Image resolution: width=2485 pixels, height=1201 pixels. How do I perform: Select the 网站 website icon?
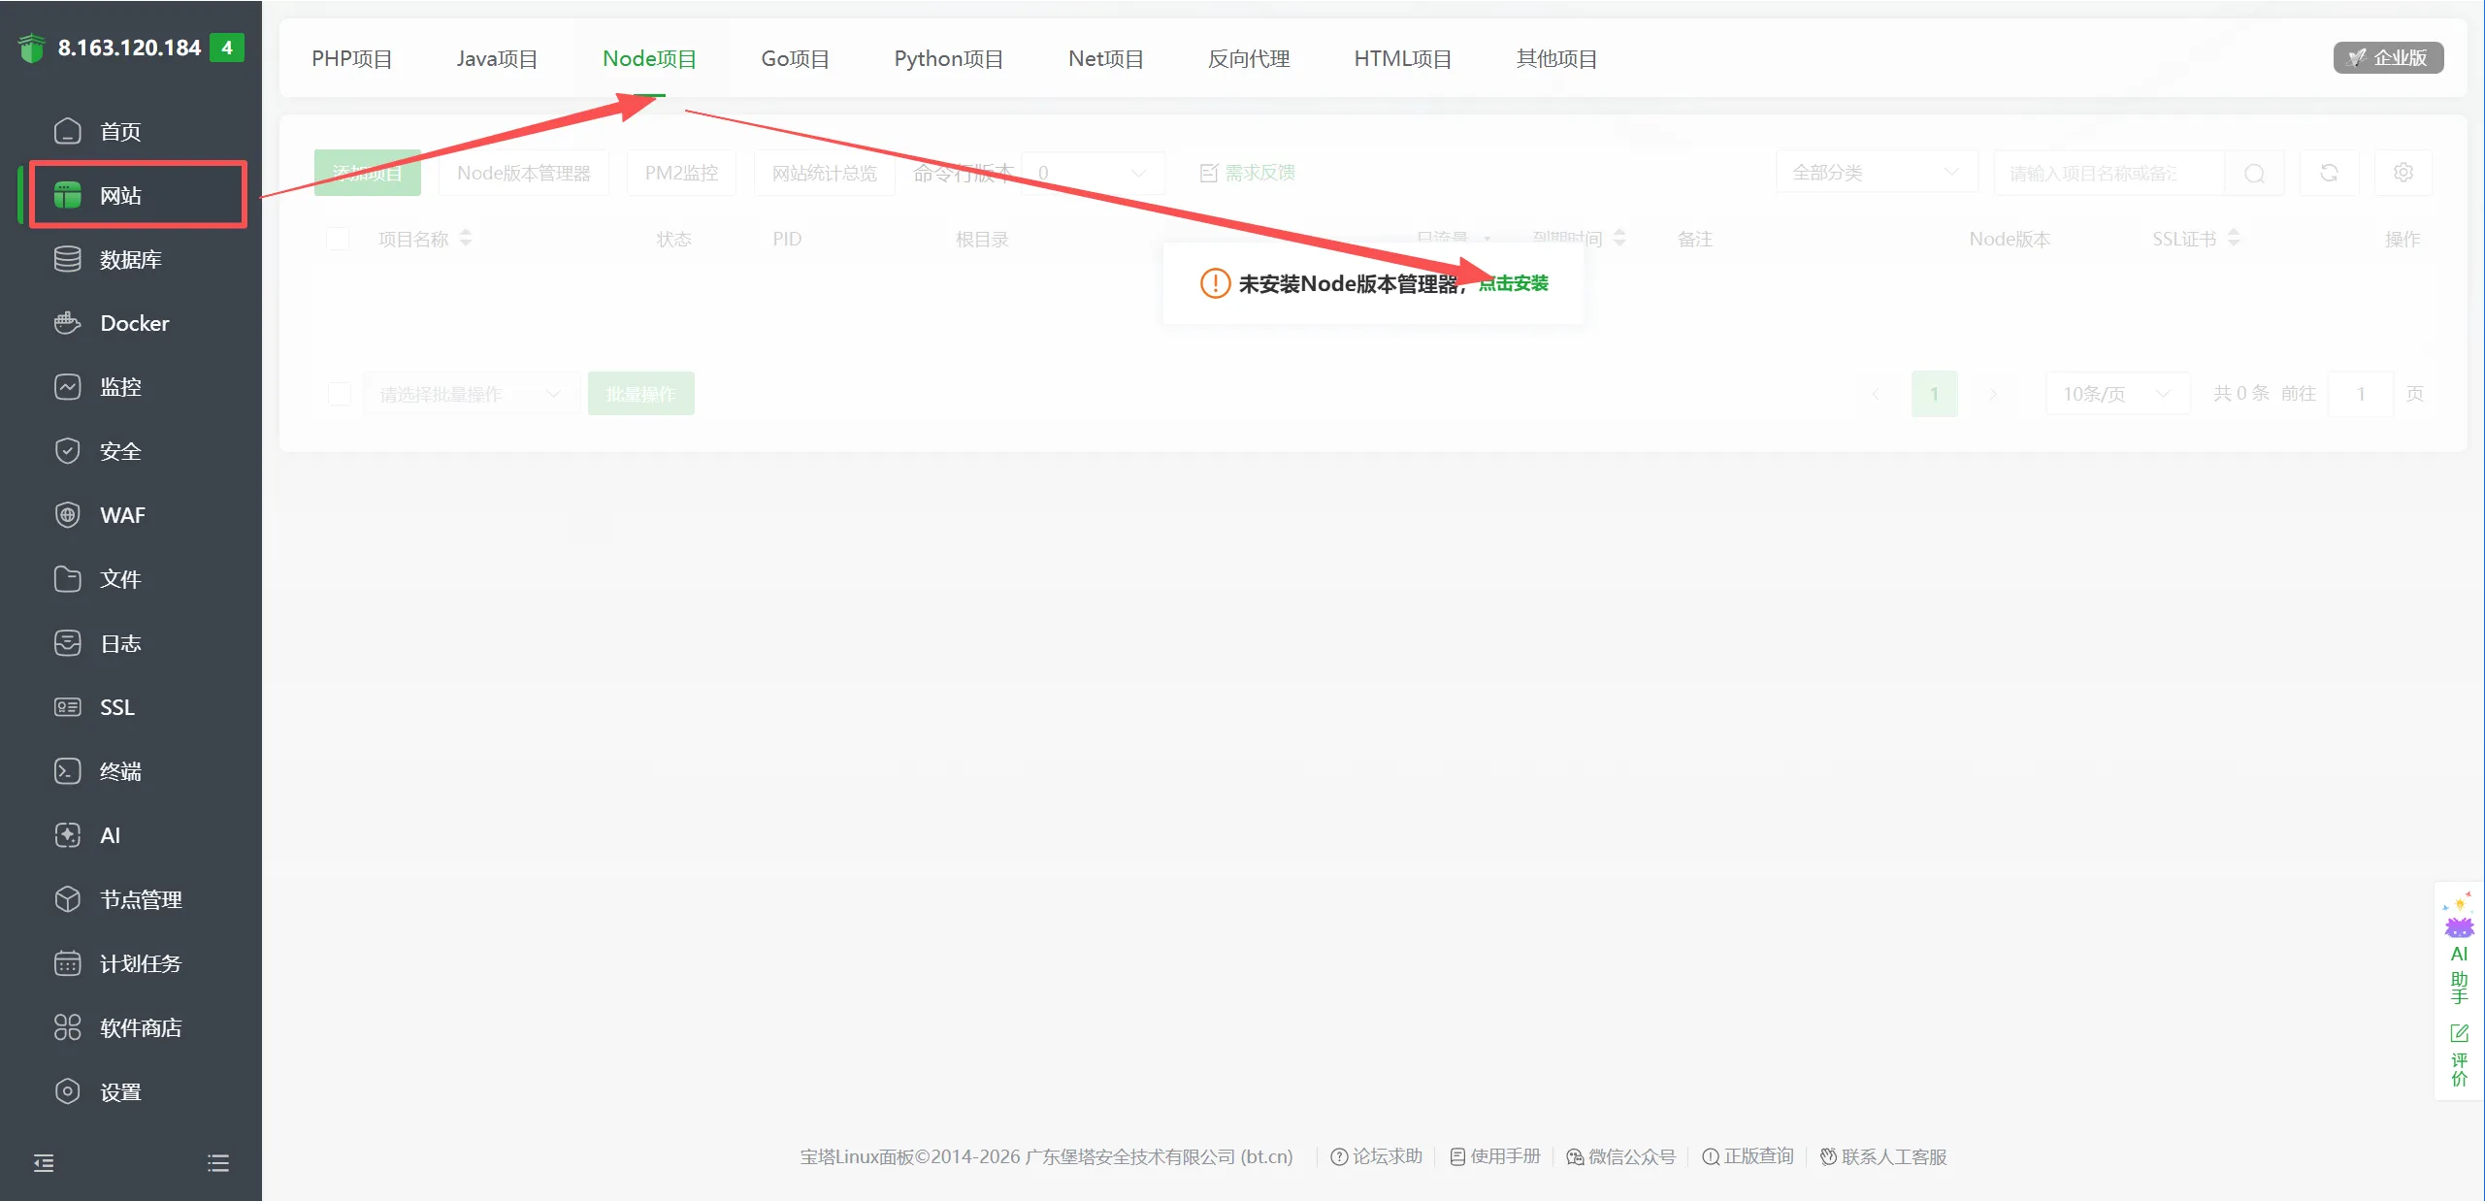(x=67, y=195)
